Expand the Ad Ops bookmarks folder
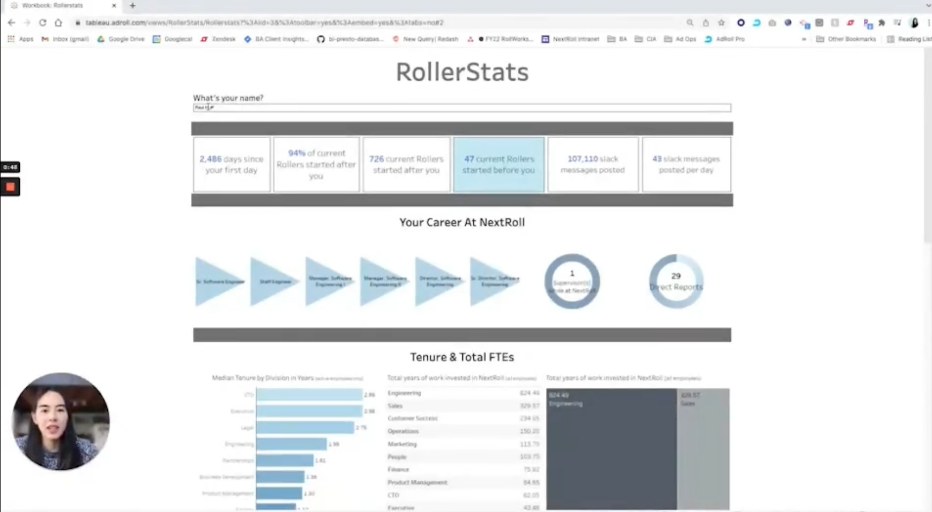Viewport: 932px width, 512px height. click(680, 39)
